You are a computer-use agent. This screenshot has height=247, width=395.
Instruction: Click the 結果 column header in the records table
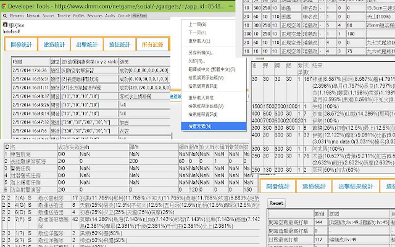click(x=144, y=62)
